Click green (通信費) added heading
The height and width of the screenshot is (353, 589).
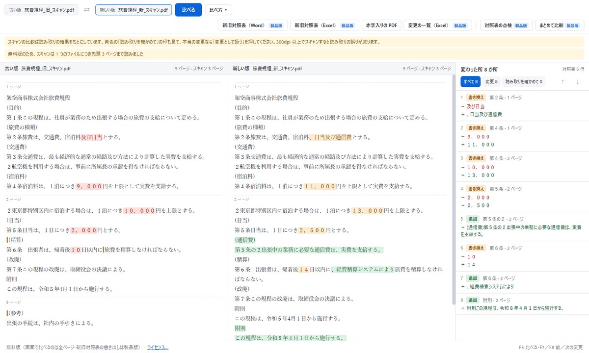245,240
